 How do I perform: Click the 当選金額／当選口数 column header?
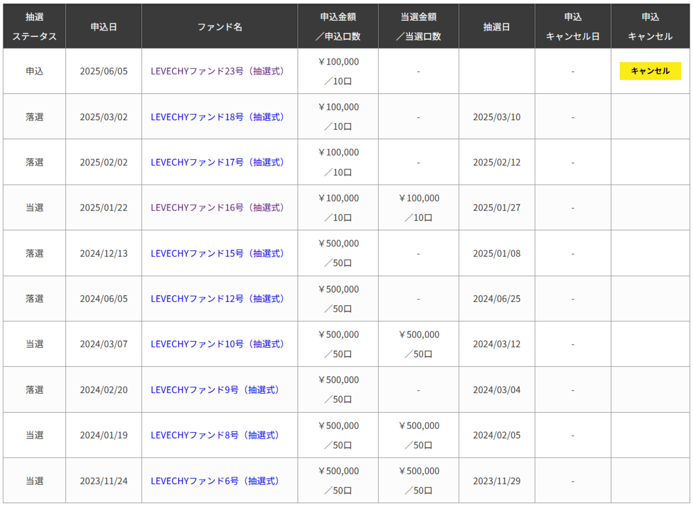[419, 27]
